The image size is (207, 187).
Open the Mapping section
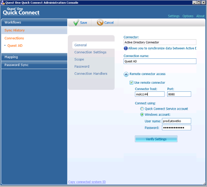(34, 57)
